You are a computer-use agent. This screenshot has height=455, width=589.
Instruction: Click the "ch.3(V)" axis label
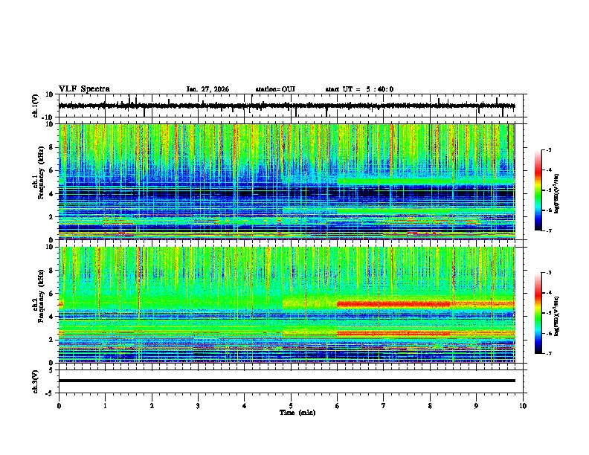click(36, 381)
